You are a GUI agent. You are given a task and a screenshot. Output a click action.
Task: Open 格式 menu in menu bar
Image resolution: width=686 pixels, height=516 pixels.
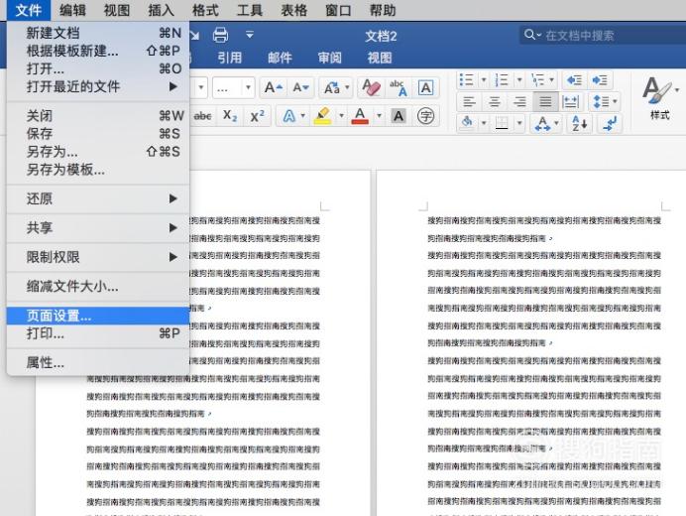(205, 10)
